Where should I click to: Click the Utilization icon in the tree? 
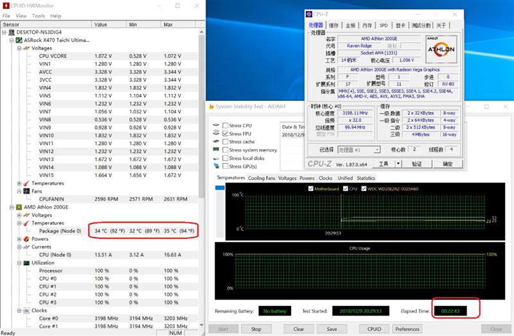pyautogui.click(x=26, y=263)
